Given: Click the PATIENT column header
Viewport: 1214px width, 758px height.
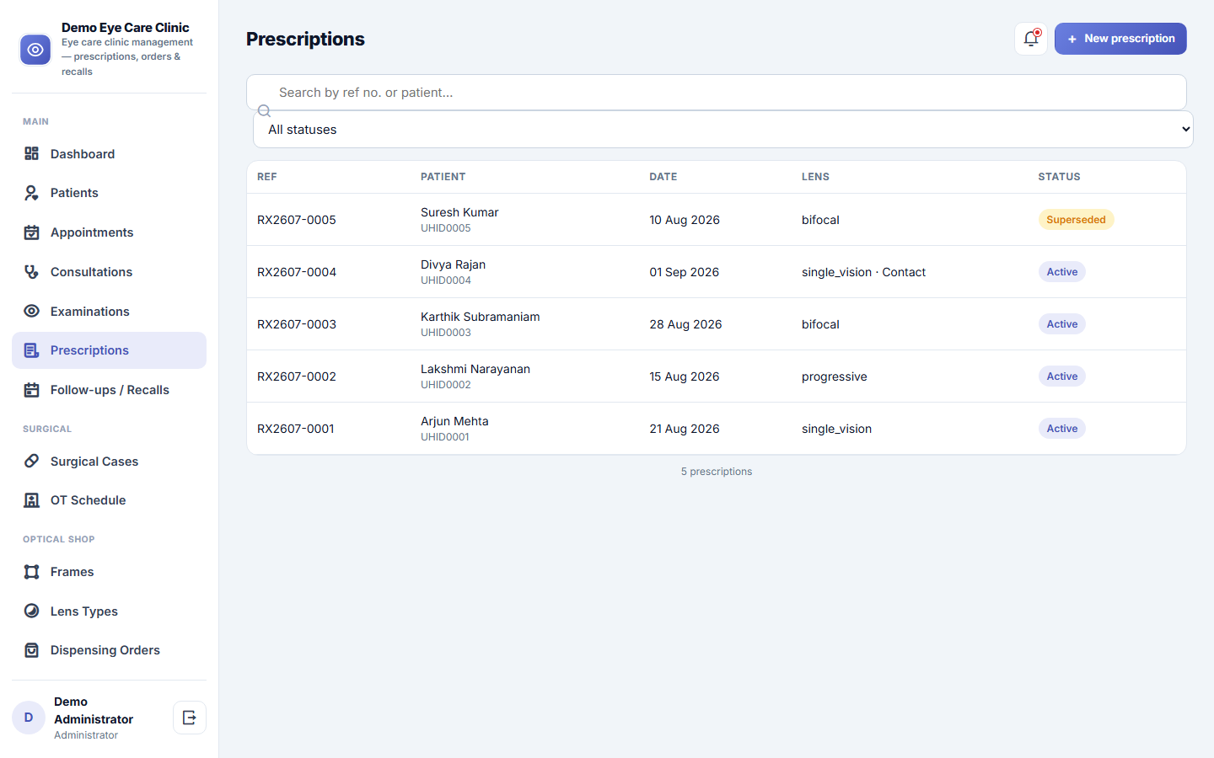Looking at the screenshot, I should [x=443, y=177].
